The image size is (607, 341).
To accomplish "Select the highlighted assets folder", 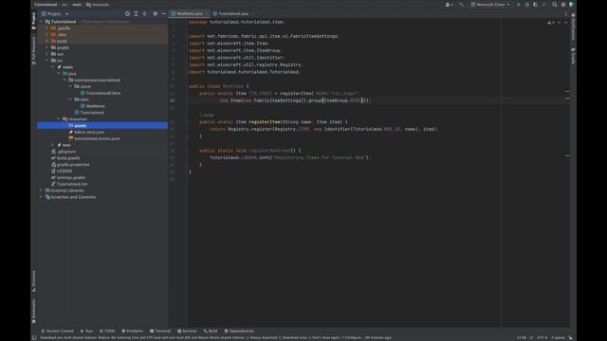I will pyautogui.click(x=102, y=126).
